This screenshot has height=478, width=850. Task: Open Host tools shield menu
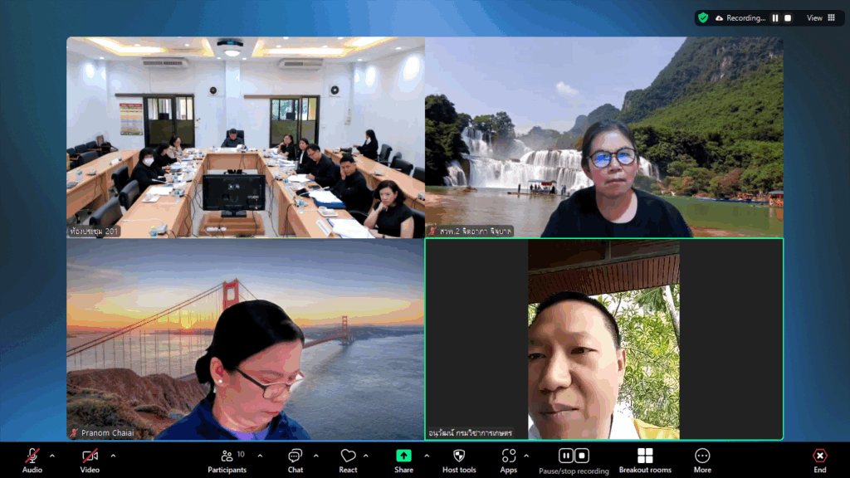(x=459, y=461)
